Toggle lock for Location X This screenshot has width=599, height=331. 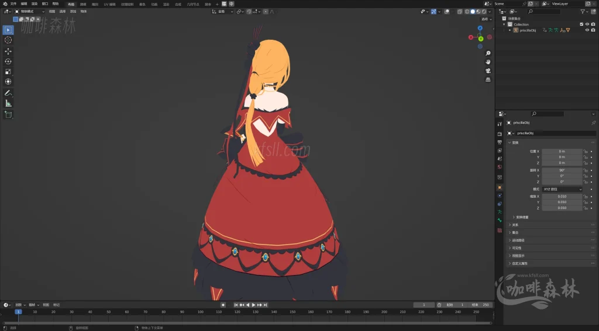pyautogui.click(x=585, y=151)
